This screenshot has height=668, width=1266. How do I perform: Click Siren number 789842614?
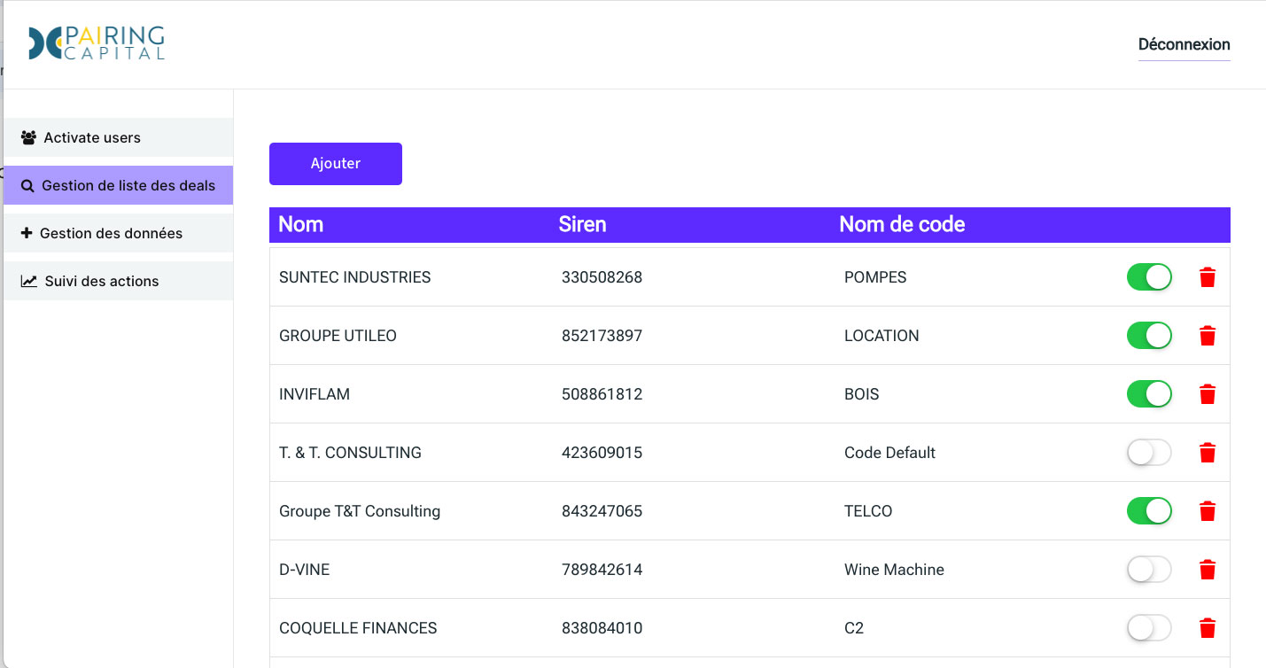602,570
